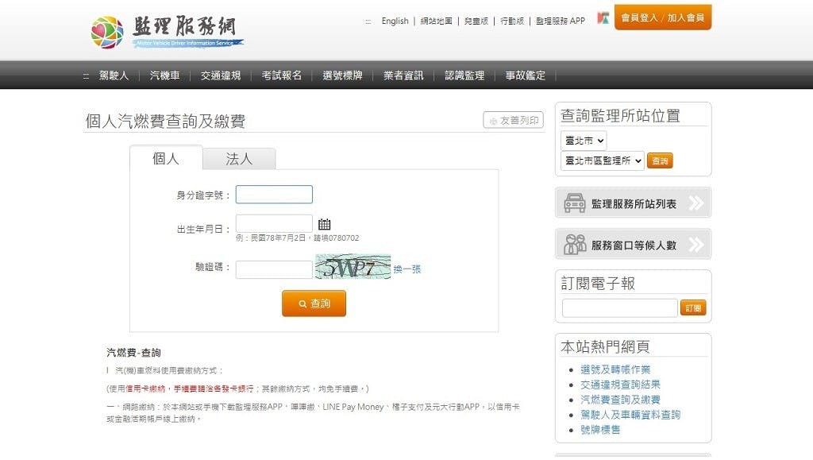Open the 事故鑑定 menu
This screenshot has width=813, height=460.
pos(526,75)
